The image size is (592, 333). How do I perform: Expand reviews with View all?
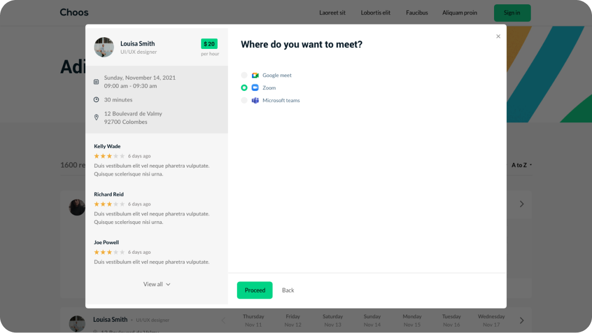[x=157, y=285]
